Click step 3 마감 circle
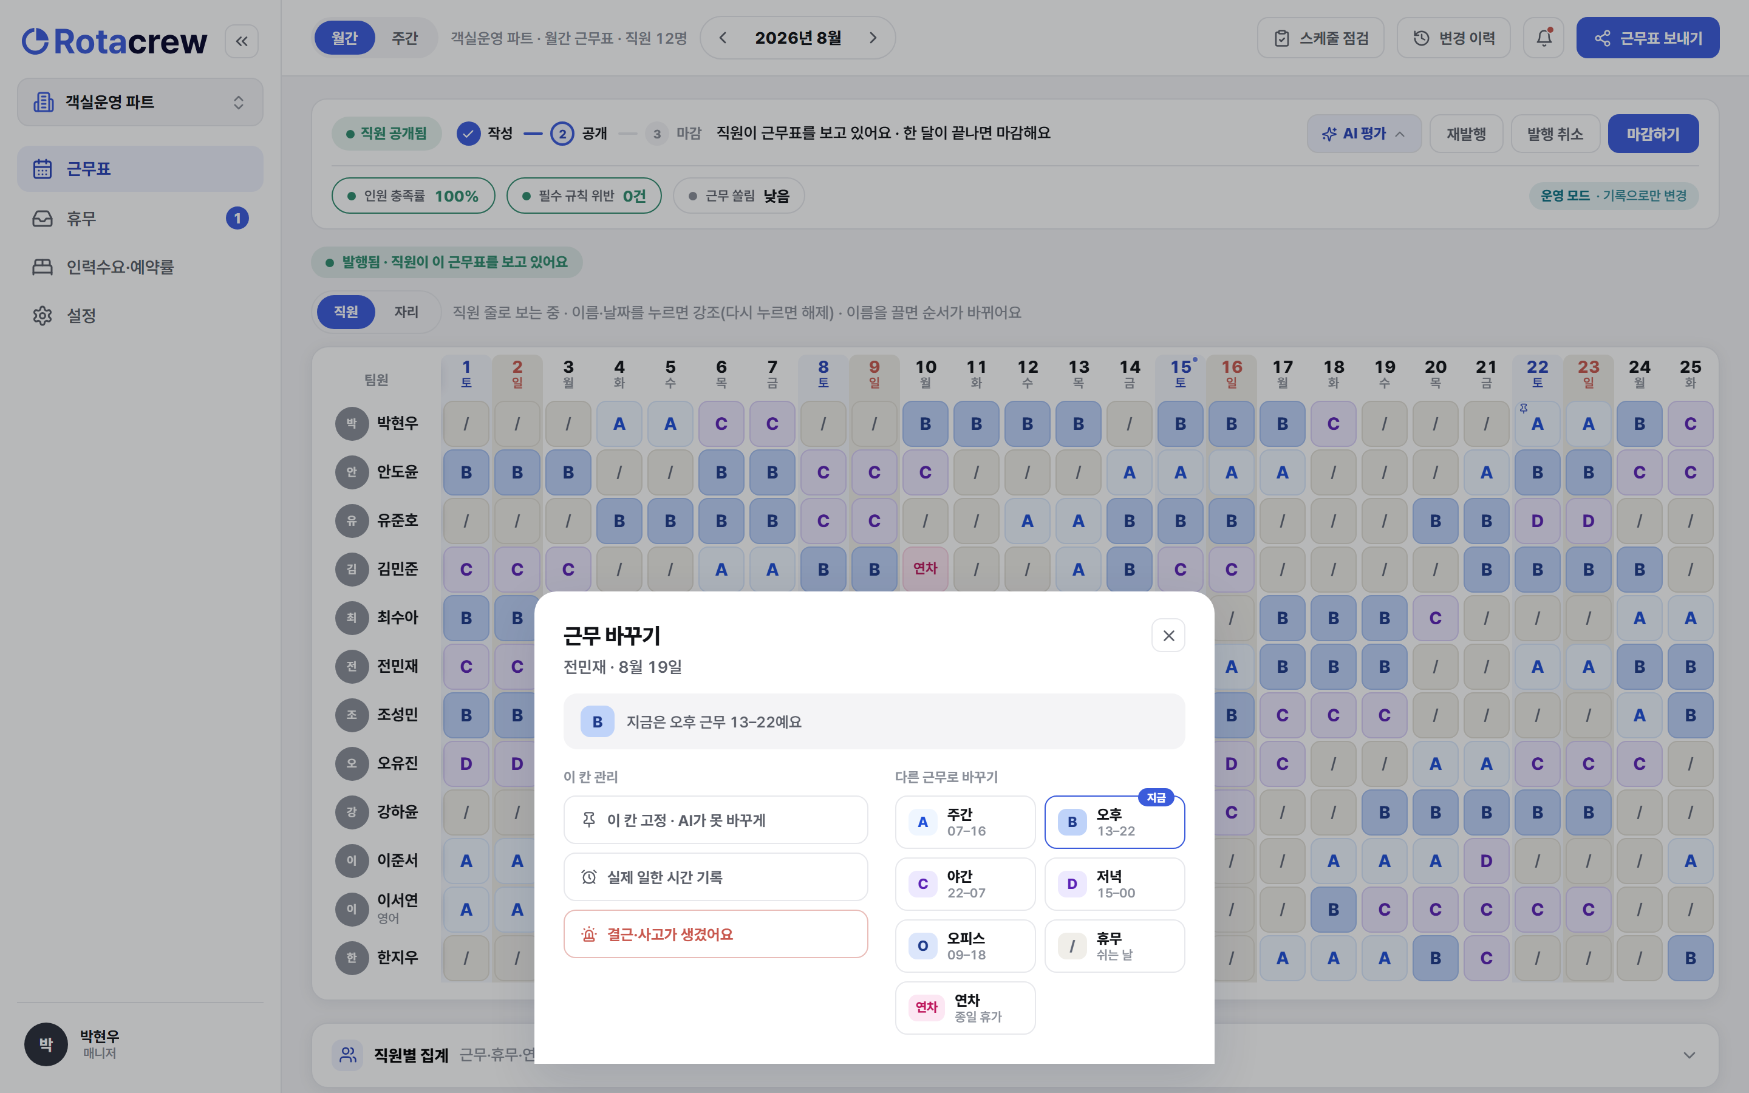The height and width of the screenshot is (1093, 1749). pos(656,134)
